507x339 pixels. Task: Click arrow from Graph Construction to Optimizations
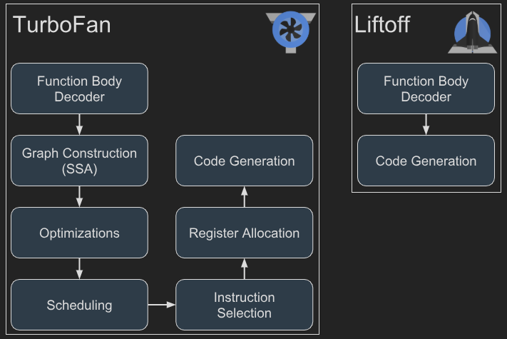[80, 197]
